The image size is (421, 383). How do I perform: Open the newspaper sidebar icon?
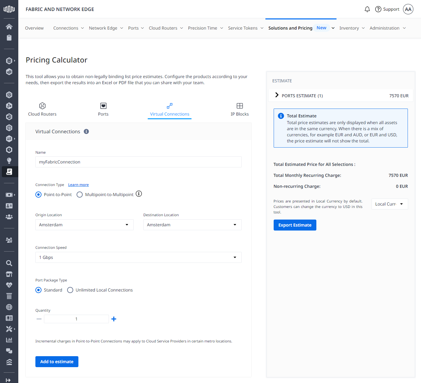tap(9, 318)
